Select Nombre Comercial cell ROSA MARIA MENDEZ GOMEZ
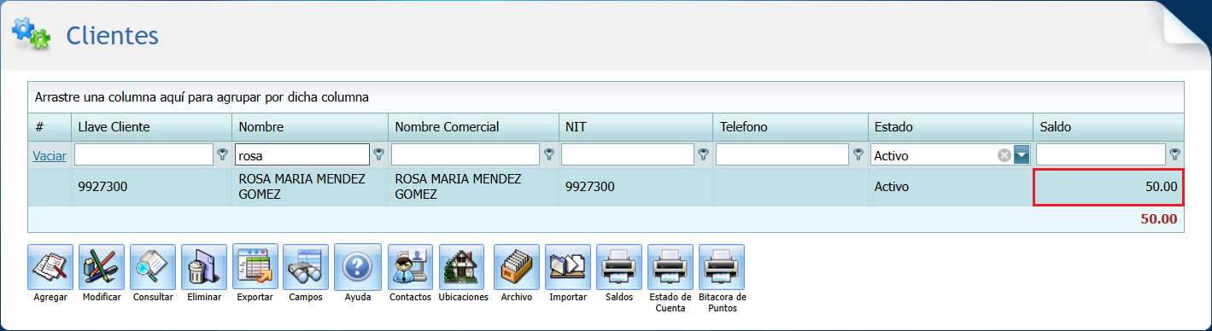This screenshot has width=1212, height=331. tap(473, 187)
